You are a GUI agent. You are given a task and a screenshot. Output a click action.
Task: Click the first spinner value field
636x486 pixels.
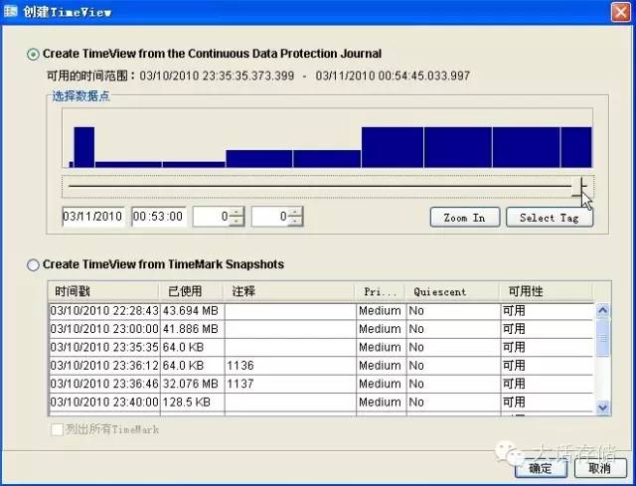click(x=211, y=217)
